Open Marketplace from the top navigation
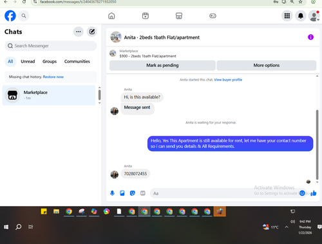322x244 pixels. [x=179, y=15]
